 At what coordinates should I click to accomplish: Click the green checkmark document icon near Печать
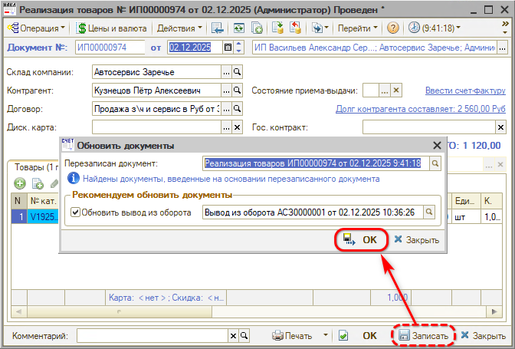(344, 336)
